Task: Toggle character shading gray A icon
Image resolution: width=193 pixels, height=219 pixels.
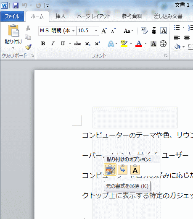Action: point(153,44)
